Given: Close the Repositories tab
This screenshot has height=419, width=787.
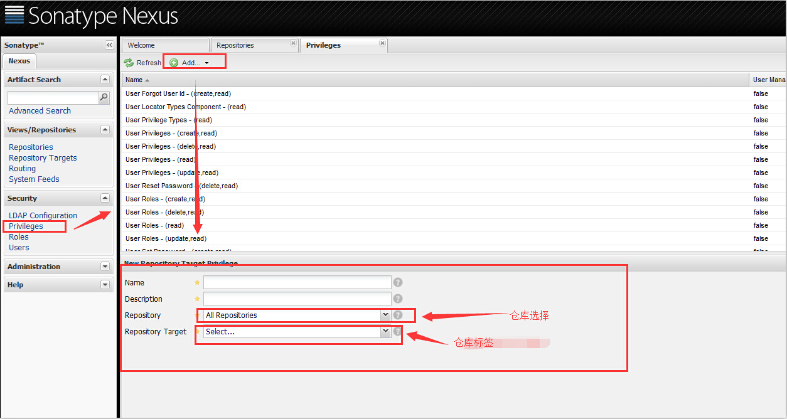Looking at the screenshot, I should click(x=293, y=43).
